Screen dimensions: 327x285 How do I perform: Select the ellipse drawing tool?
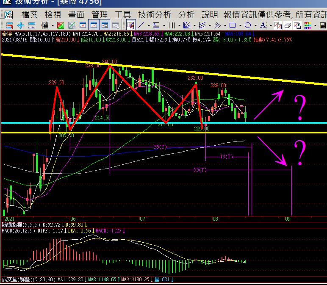point(248,25)
